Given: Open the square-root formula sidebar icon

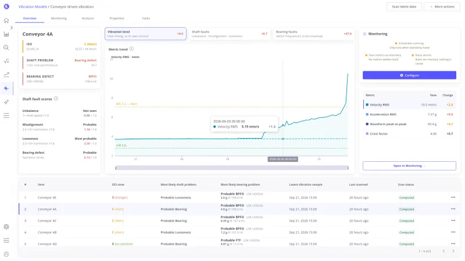Looking at the screenshot, I should tap(6, 61).
